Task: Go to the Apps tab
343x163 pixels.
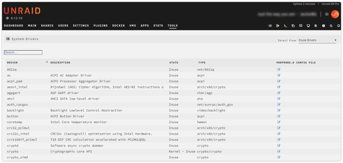Action: click(145, 26)
